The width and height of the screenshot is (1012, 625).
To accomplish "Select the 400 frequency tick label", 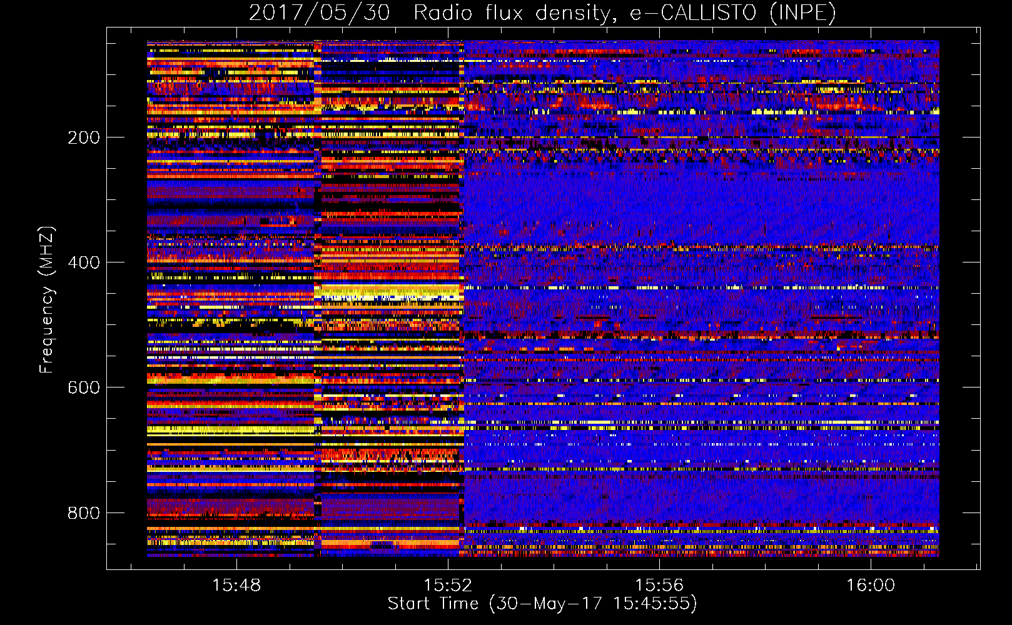I will [x=84, y=262].
